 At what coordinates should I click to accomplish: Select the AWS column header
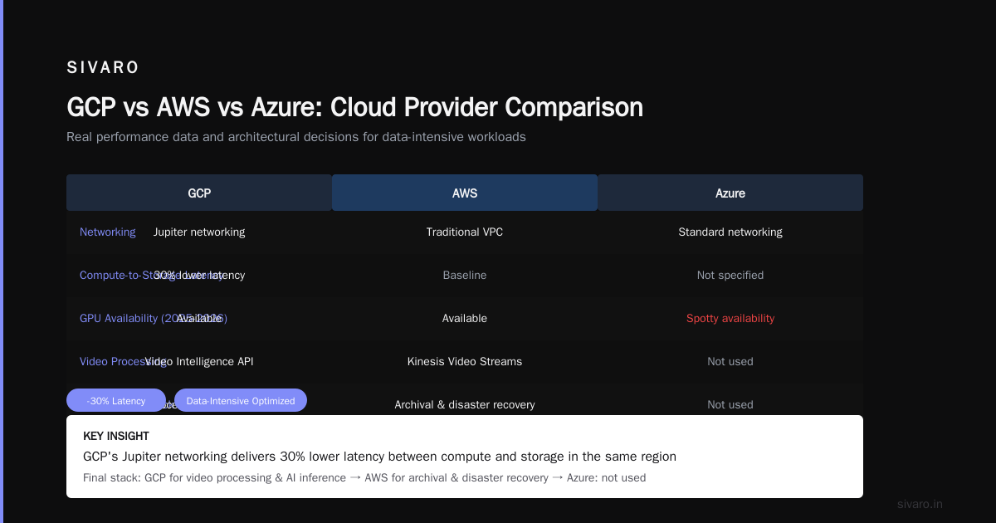[465, 193]
